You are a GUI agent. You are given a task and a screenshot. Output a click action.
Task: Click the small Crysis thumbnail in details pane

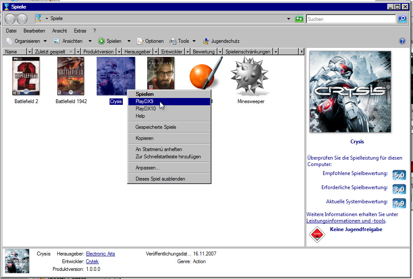17,261
